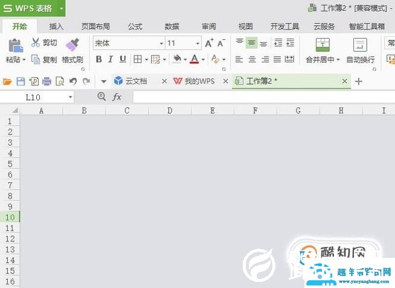Expand font color dropdown arrow
This screenshot has width=395, height=288.
pos(203,60)
